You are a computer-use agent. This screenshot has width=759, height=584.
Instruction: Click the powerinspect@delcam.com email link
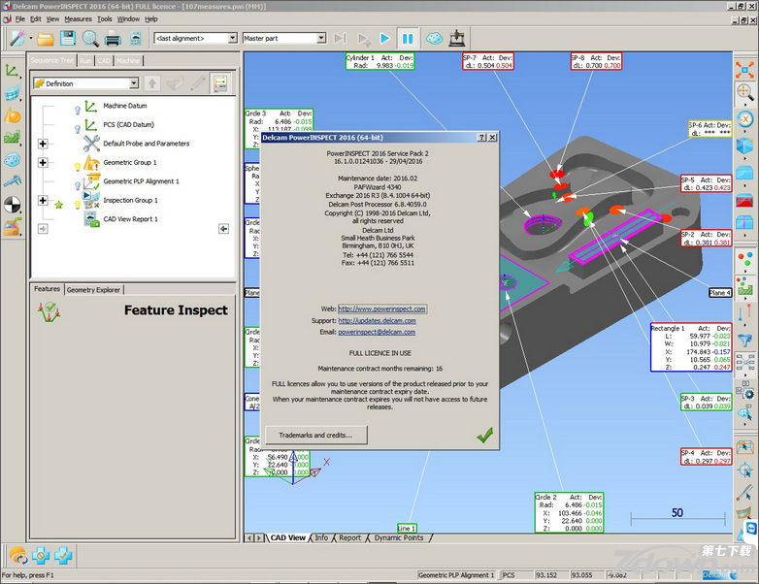pyautogui.click(x=377, y=332)
